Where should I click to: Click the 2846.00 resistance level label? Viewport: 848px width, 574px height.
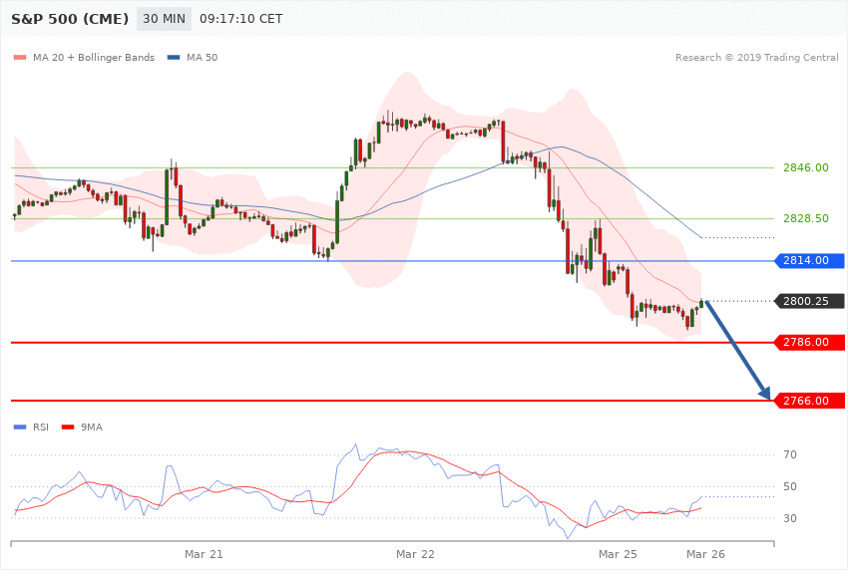806,168
